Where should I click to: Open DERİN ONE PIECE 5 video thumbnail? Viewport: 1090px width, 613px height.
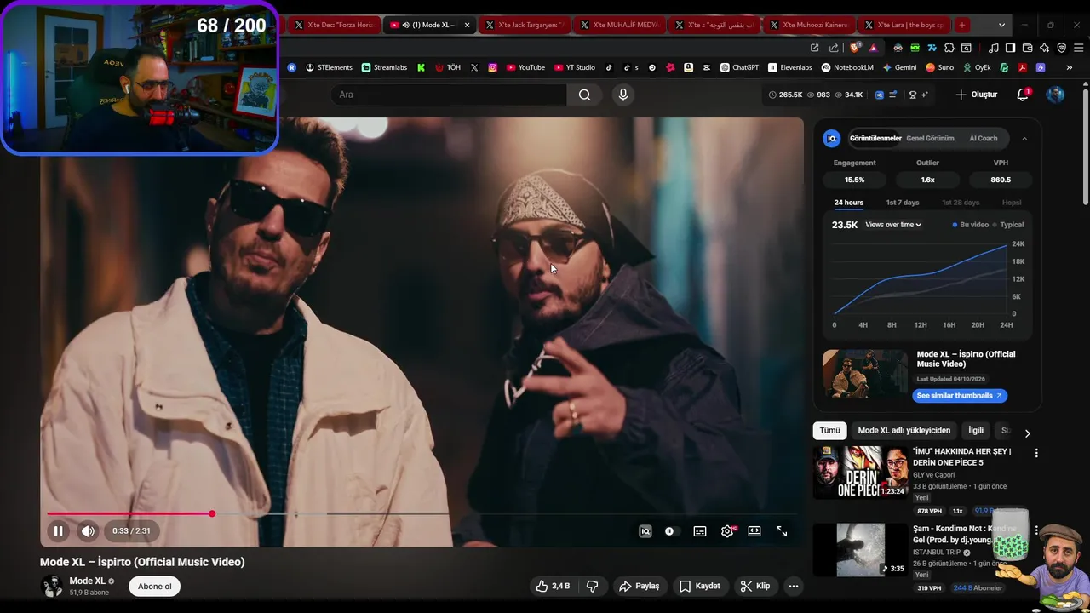click(x=860, y=472)
